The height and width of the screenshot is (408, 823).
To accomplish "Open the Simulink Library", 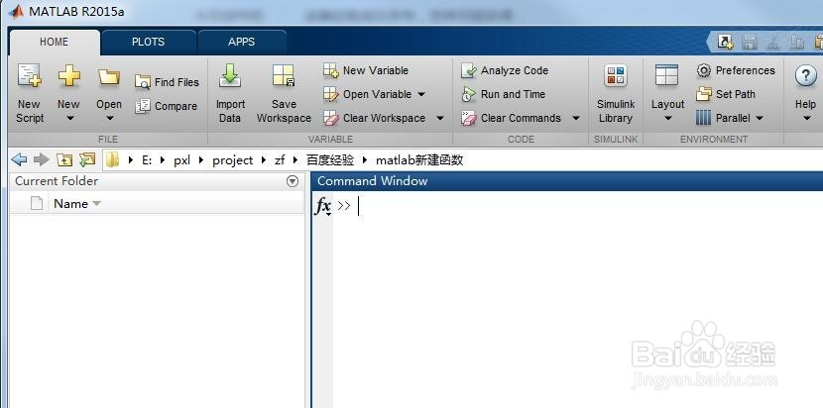I will [x=616, y=93].
